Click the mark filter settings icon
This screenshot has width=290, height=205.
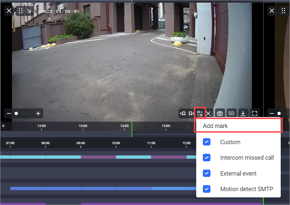click(200, 113)
